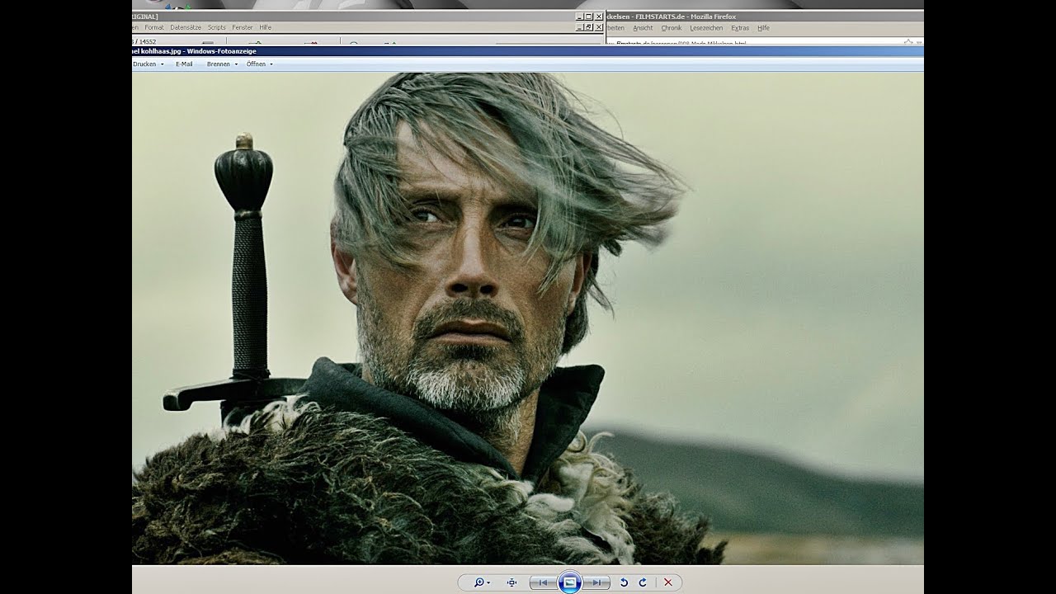Open the Hilfe menu in the left background window
1056x594 pixels.
coord(266,27)
